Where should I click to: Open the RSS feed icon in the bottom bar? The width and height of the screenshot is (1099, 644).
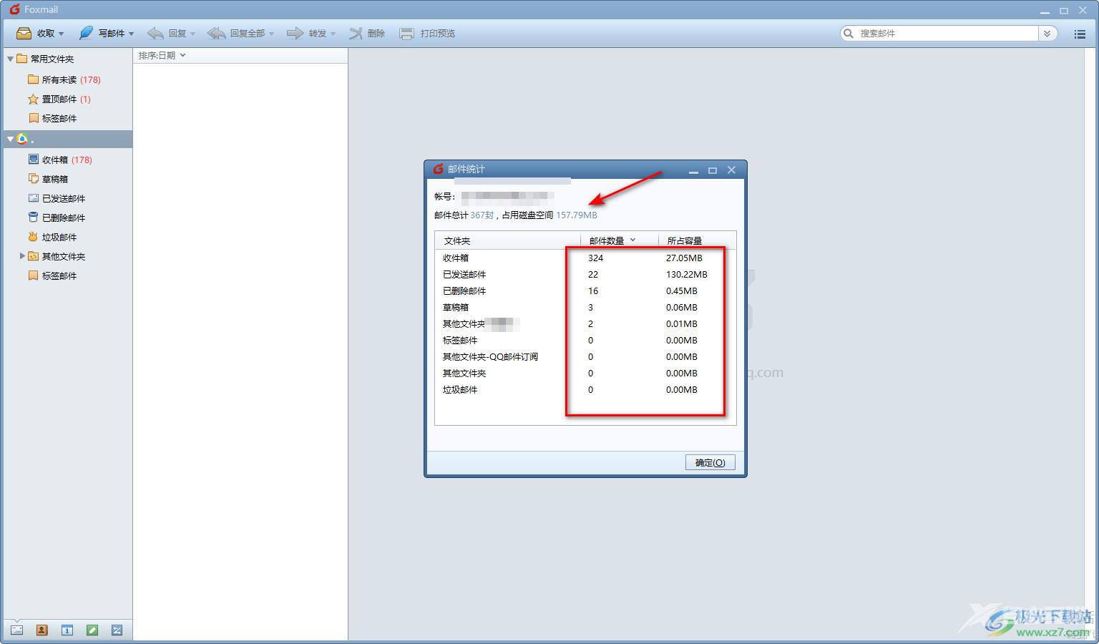point(117,630)
